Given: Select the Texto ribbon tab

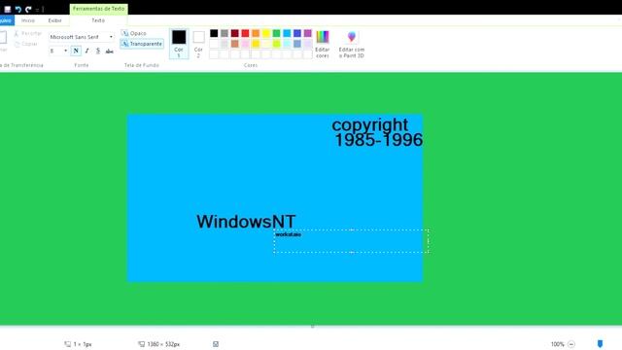Looking at the screenshot, I should point(98,20).
